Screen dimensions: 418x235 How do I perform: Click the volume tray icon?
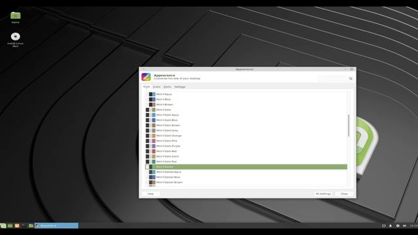click(404, 226)
